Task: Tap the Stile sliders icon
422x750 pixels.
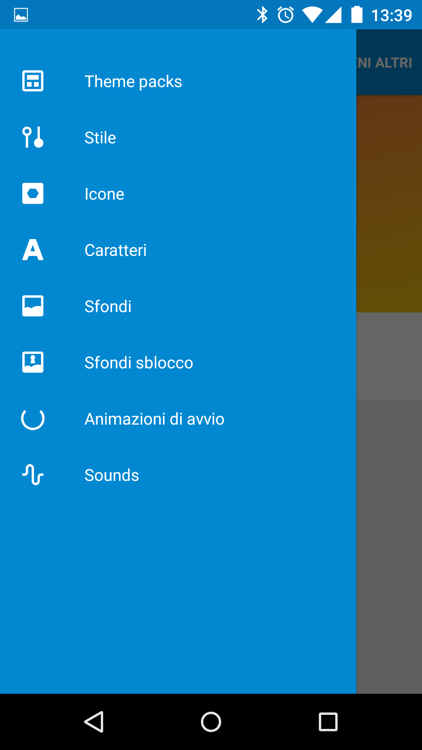Action: pos(33,137)
